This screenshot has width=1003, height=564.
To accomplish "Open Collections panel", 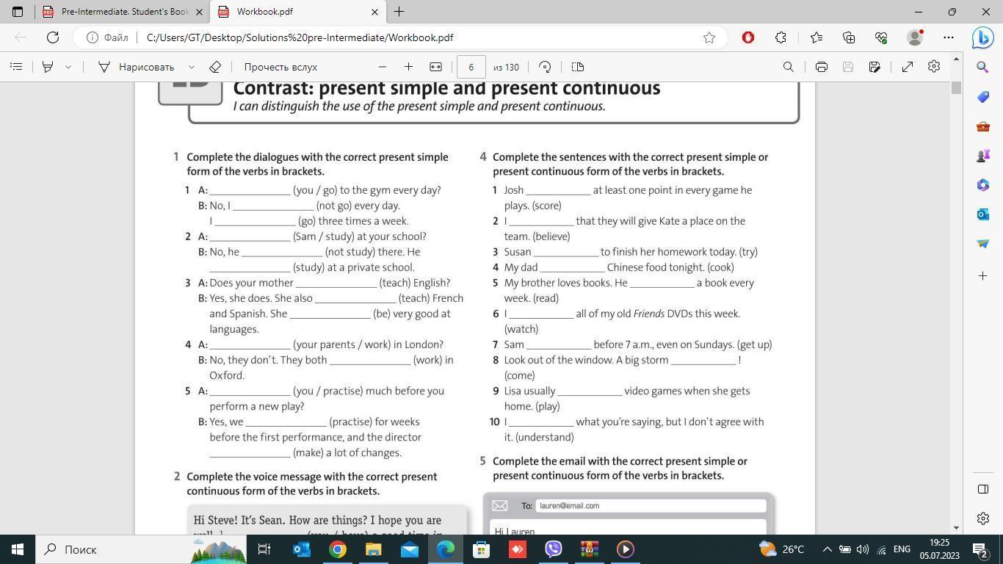I will click(x=849, y=37).
